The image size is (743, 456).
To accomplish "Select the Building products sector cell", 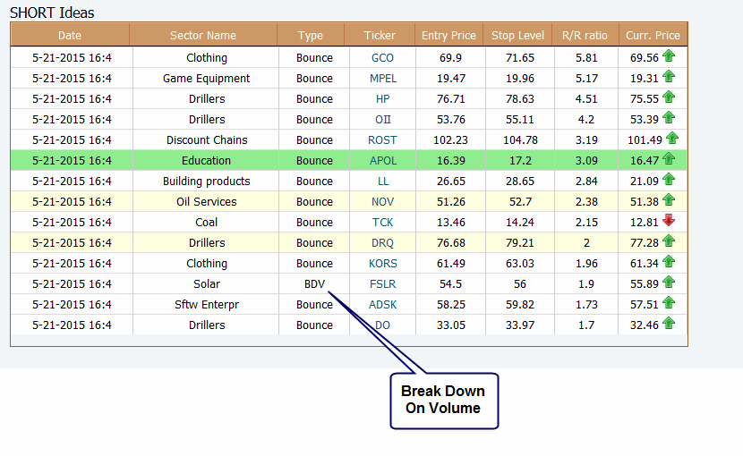I will [206, 182].
